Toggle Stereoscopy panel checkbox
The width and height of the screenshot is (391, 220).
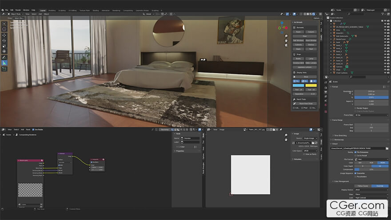pyautogui.click(x=333, y=140)
